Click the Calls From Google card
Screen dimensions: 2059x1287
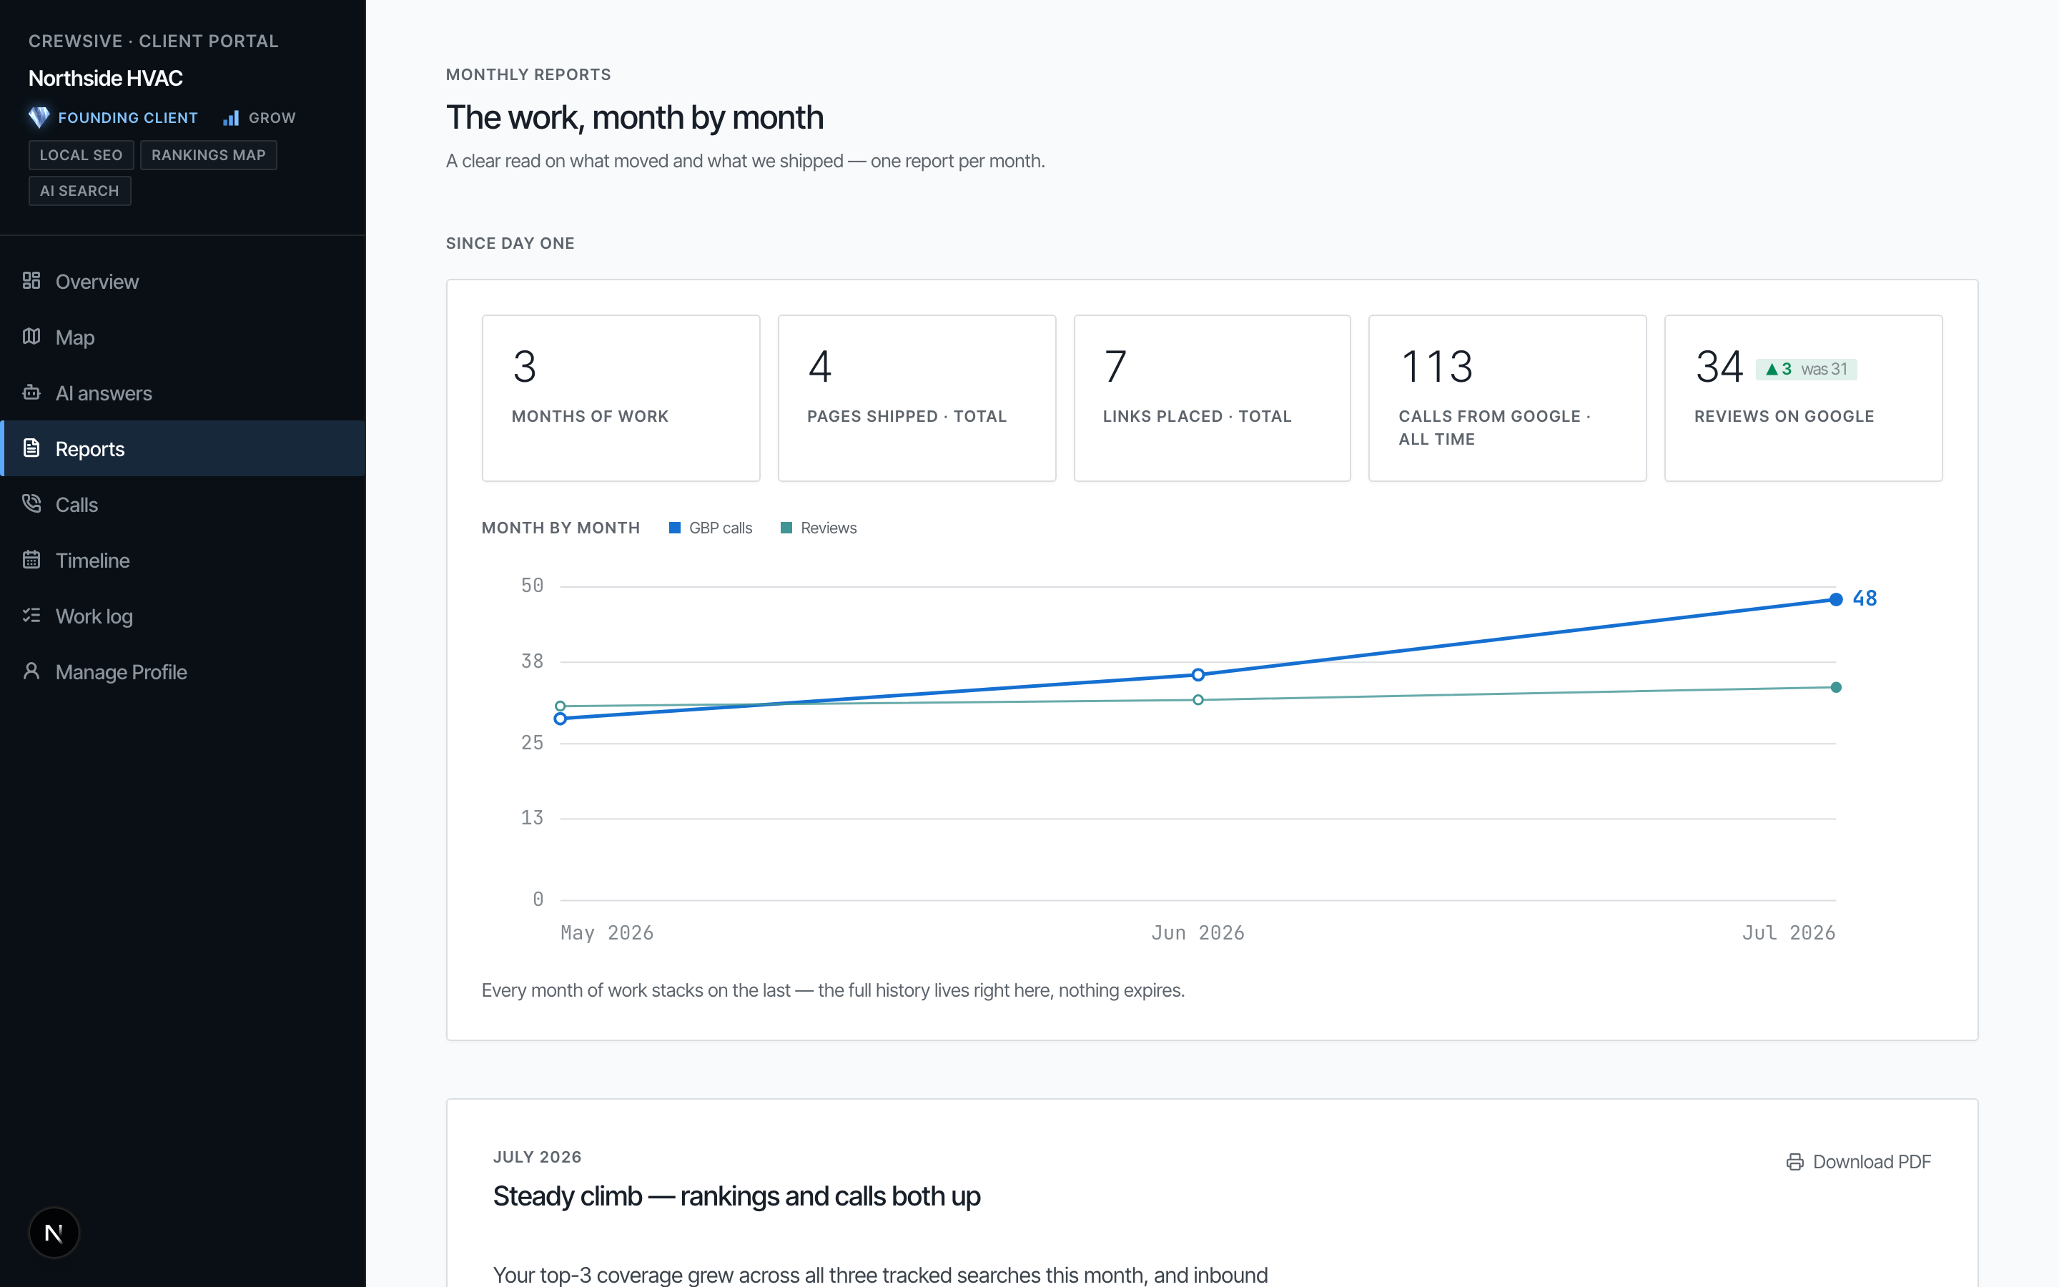[x=1507, y=398]
